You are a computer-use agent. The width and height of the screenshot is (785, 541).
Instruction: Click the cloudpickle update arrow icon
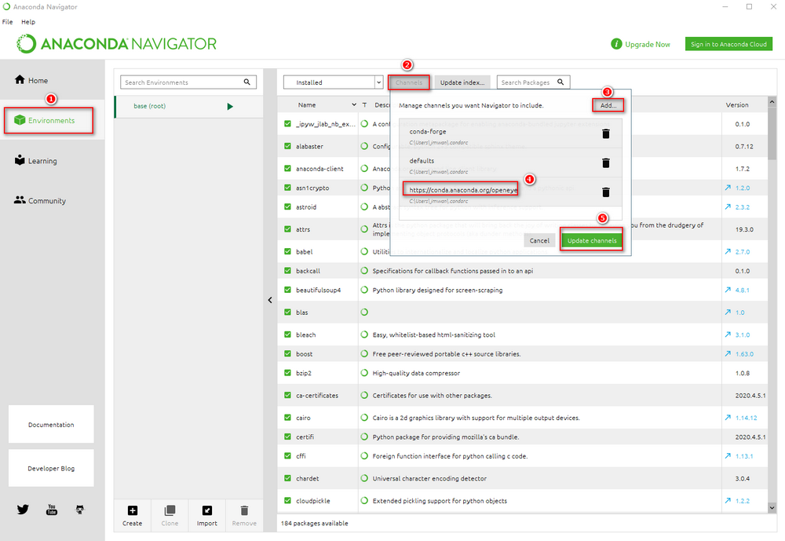(728, 500)
